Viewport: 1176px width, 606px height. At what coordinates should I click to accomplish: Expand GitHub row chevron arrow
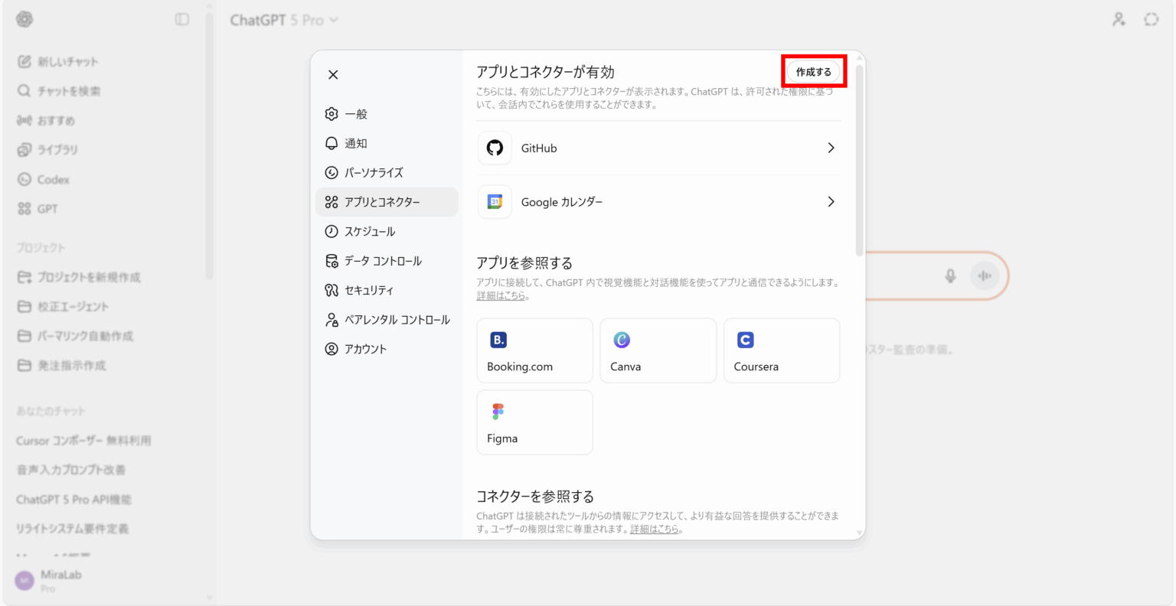pos(831,148)
